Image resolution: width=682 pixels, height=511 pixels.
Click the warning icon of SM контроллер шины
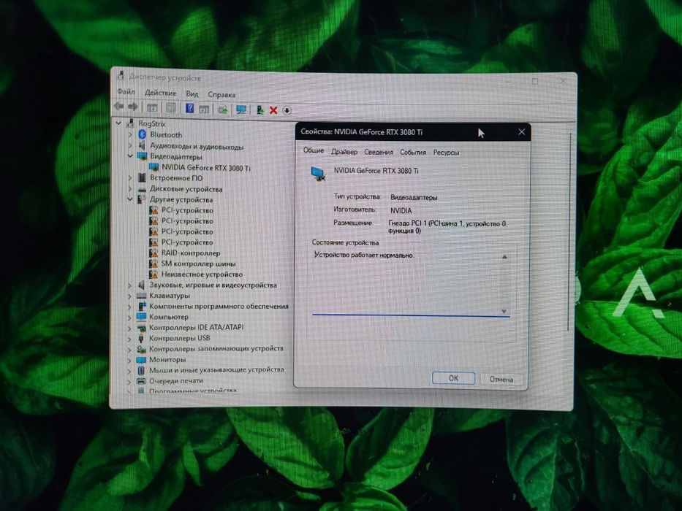pyautogui.click(x=154, y=264)
